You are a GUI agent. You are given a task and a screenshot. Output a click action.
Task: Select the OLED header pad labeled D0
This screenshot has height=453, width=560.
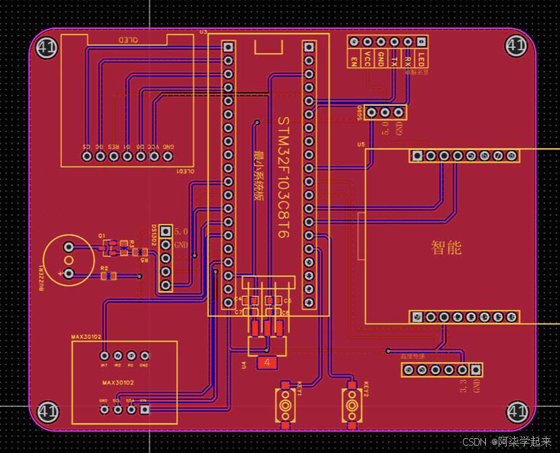point(141,156)
